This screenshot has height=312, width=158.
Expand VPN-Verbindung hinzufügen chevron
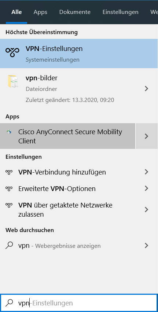click(147, 172)
